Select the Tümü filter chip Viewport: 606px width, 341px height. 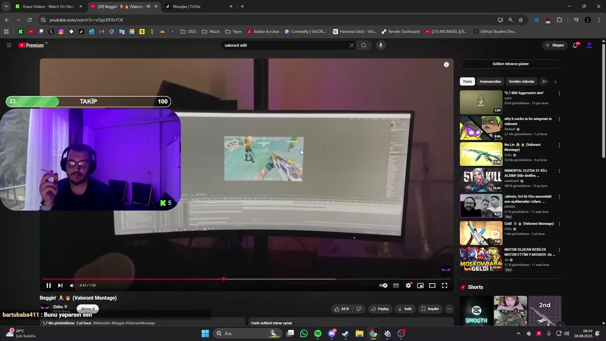coord(467,81)
